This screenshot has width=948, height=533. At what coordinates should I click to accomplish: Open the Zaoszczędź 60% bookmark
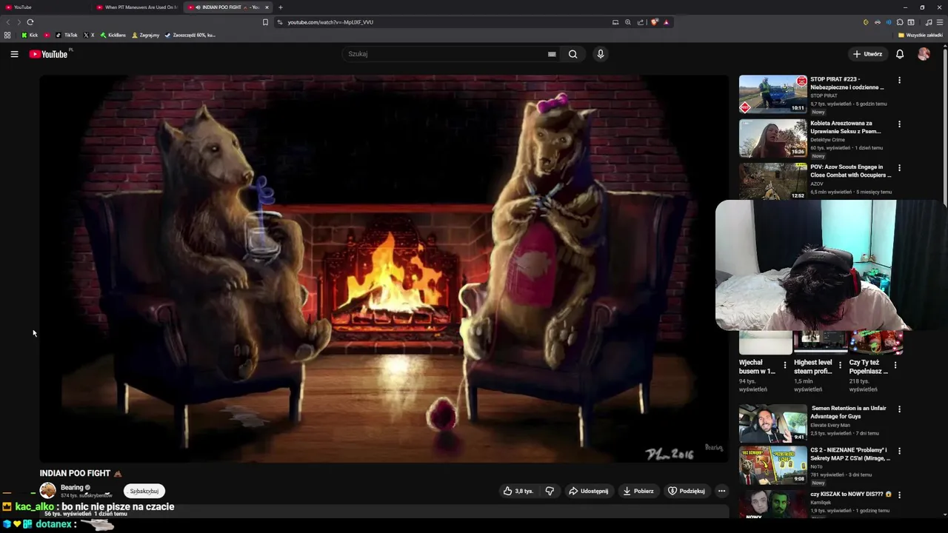[190, 35]
